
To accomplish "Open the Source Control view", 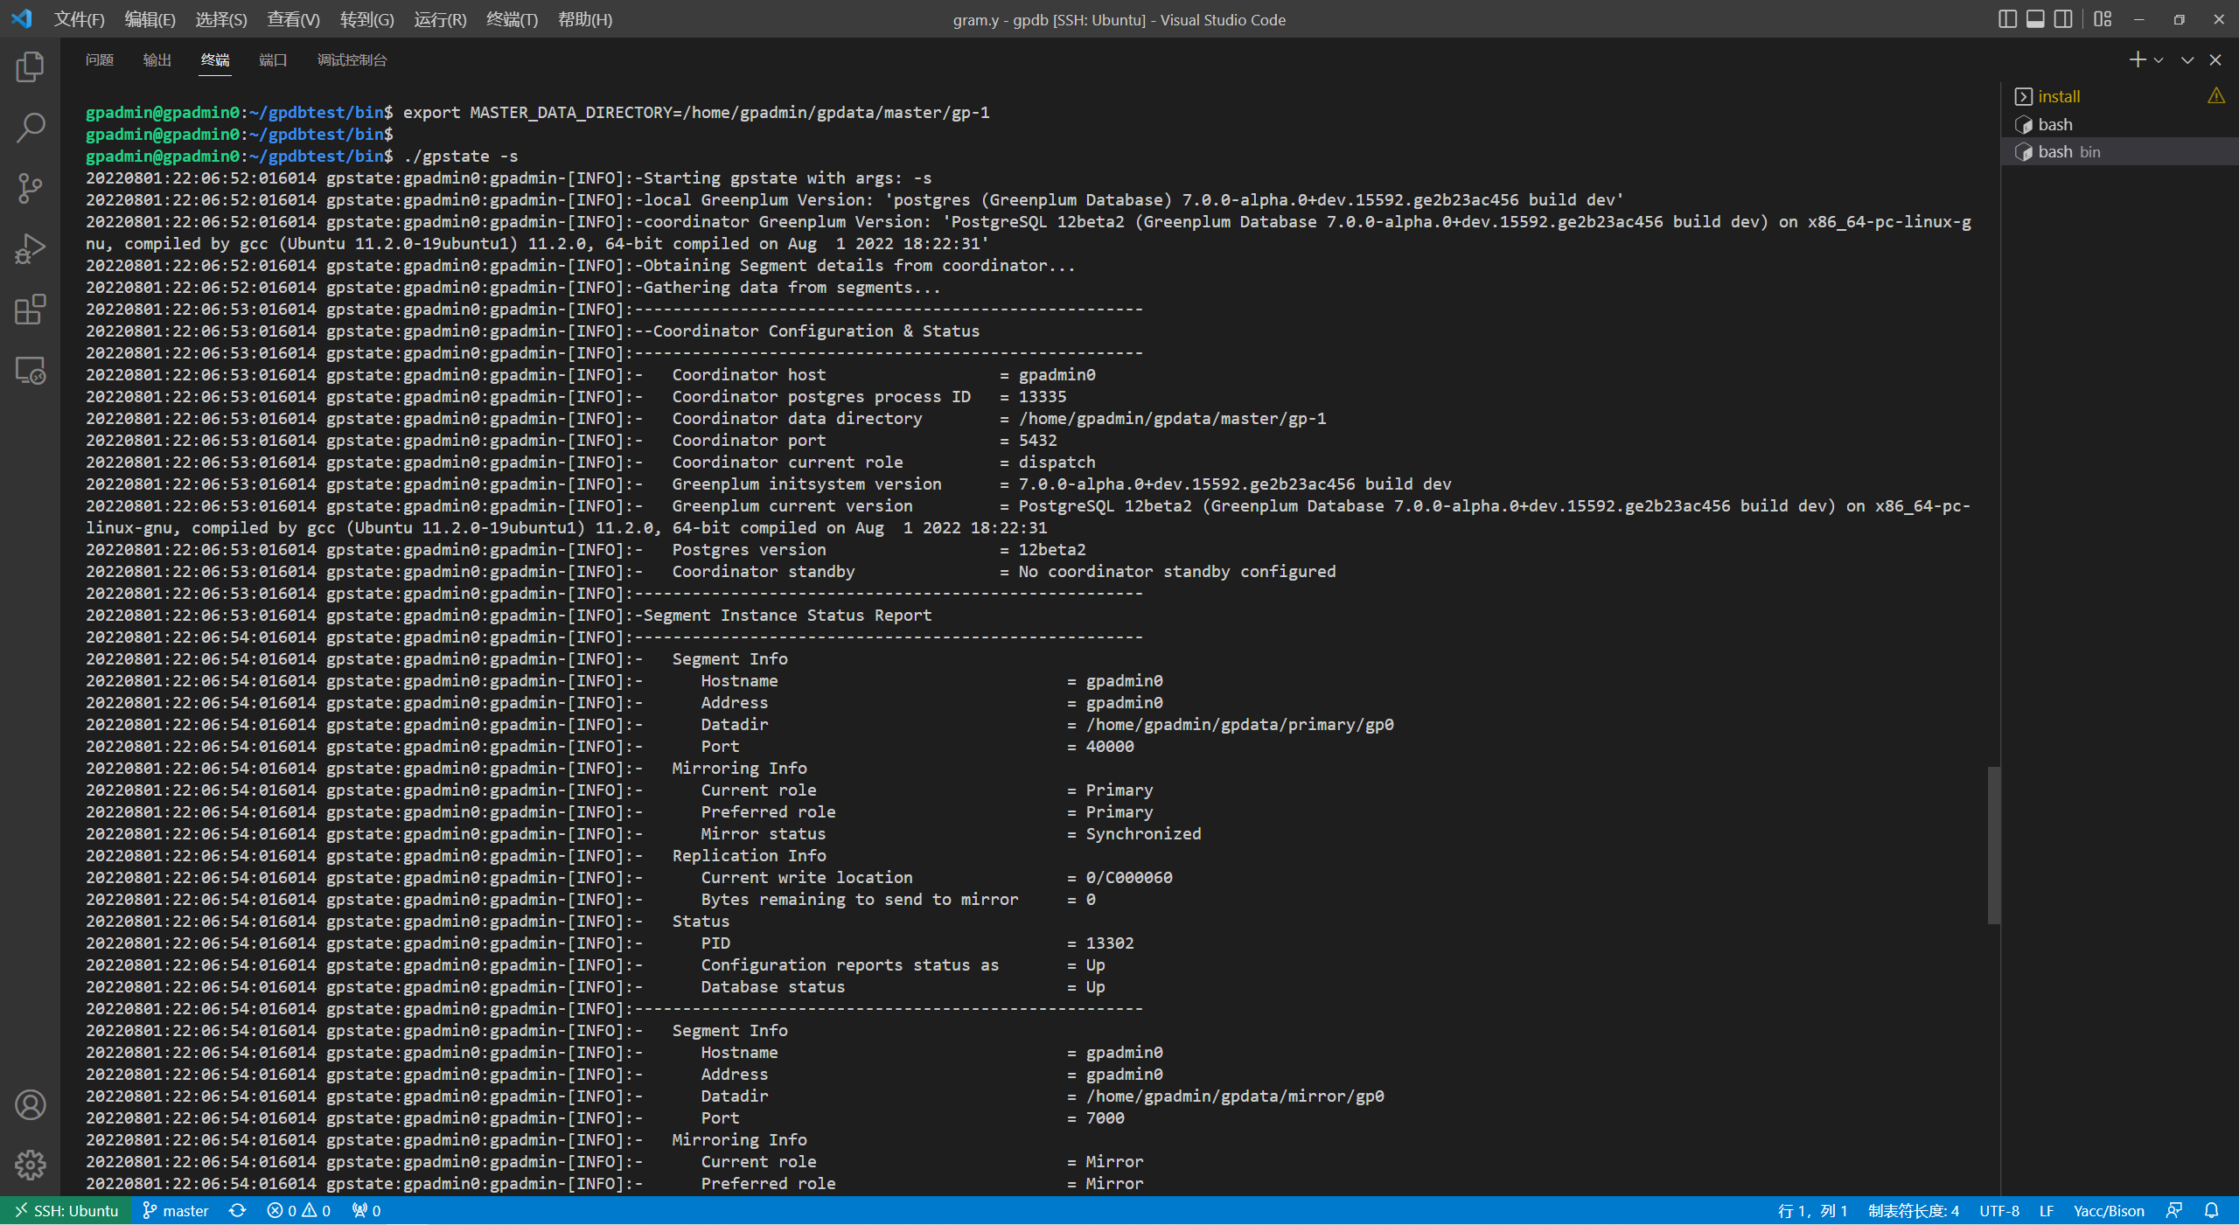I will pyautogui.click(x=30, y=188).
